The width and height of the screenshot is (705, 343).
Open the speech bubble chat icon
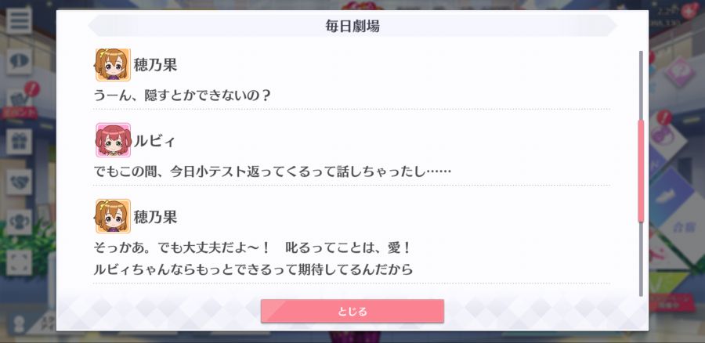point(19,62)
